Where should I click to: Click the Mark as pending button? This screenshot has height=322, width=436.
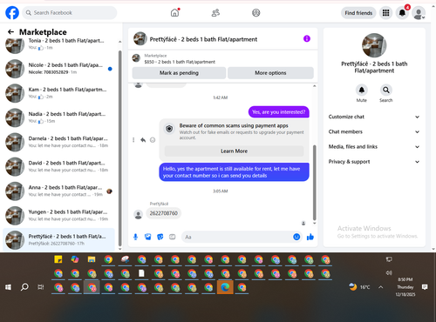click(179, 73)
